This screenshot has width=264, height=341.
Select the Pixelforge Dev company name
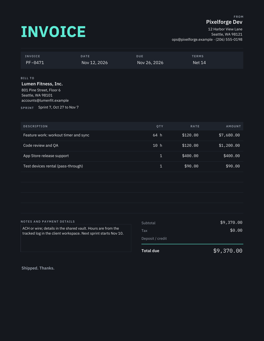[x=224, y=22]
